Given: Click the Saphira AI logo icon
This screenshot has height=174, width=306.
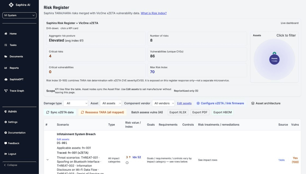Looking at the screenshot, I should click(11, 5).
